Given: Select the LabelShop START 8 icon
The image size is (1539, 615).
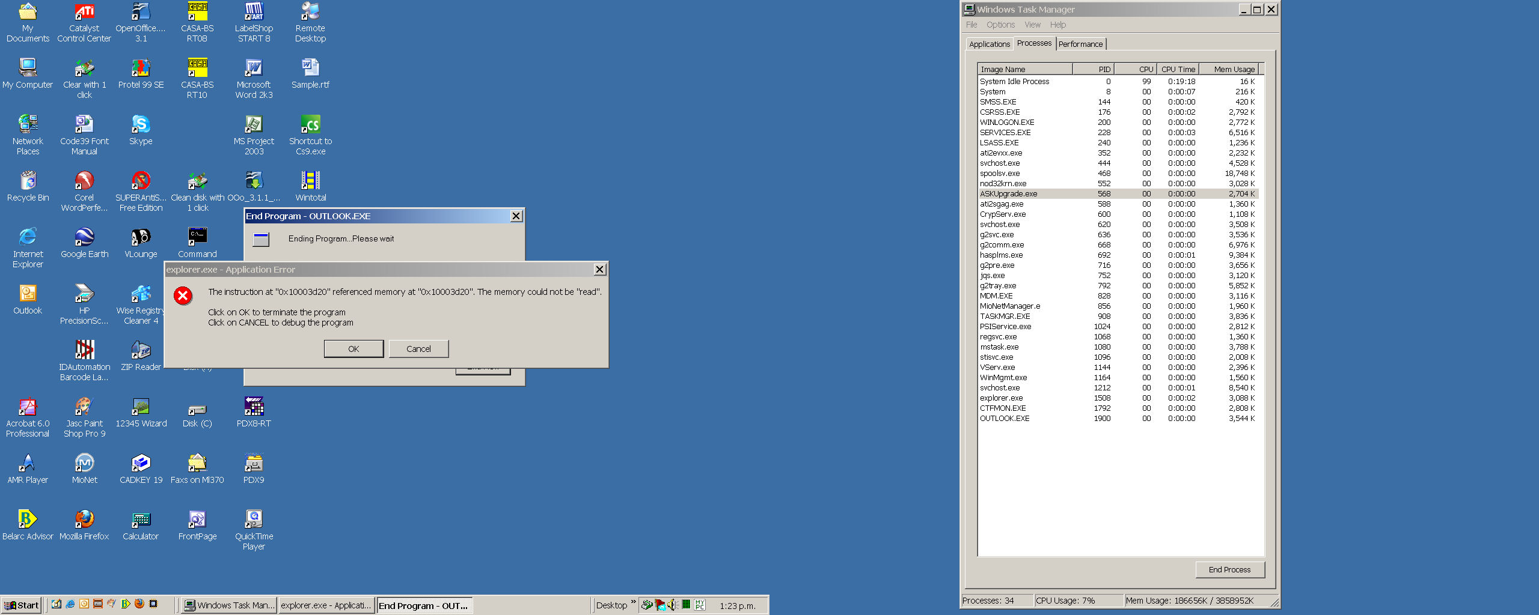Looking at the screenshot, I should [x=254, y=23].
